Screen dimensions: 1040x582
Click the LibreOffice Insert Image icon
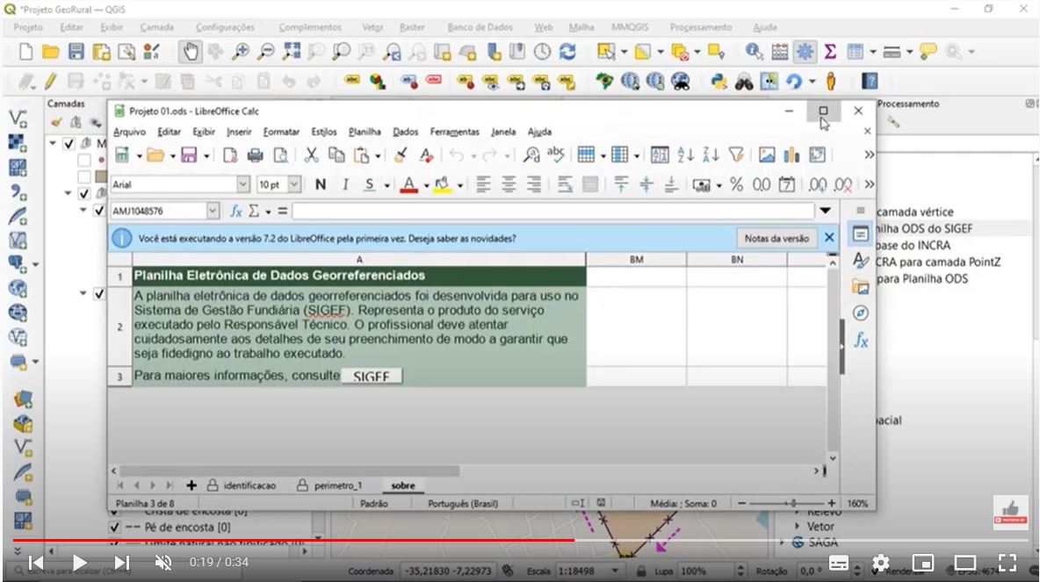click(767, 155)
